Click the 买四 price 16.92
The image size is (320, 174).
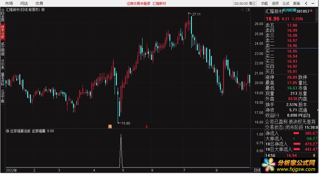(292, 67)
